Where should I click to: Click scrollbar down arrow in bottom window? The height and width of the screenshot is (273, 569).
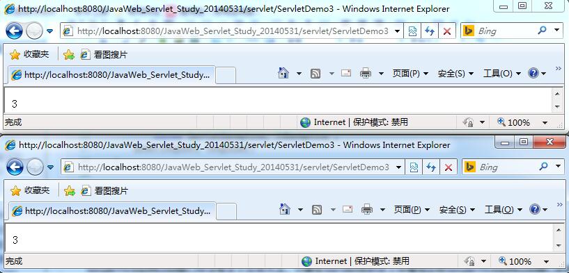[x=559, y=245]
